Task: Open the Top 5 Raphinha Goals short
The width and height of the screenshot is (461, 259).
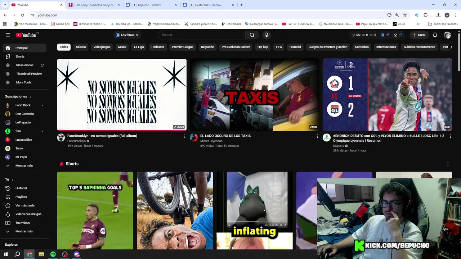Action: tap(95, 210)
